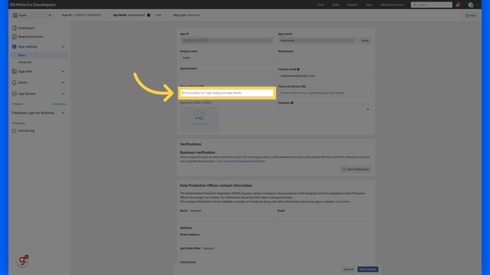Click the Namespace field
The width and height of the screenshot is (490, 275).
(x=325, y=58)
